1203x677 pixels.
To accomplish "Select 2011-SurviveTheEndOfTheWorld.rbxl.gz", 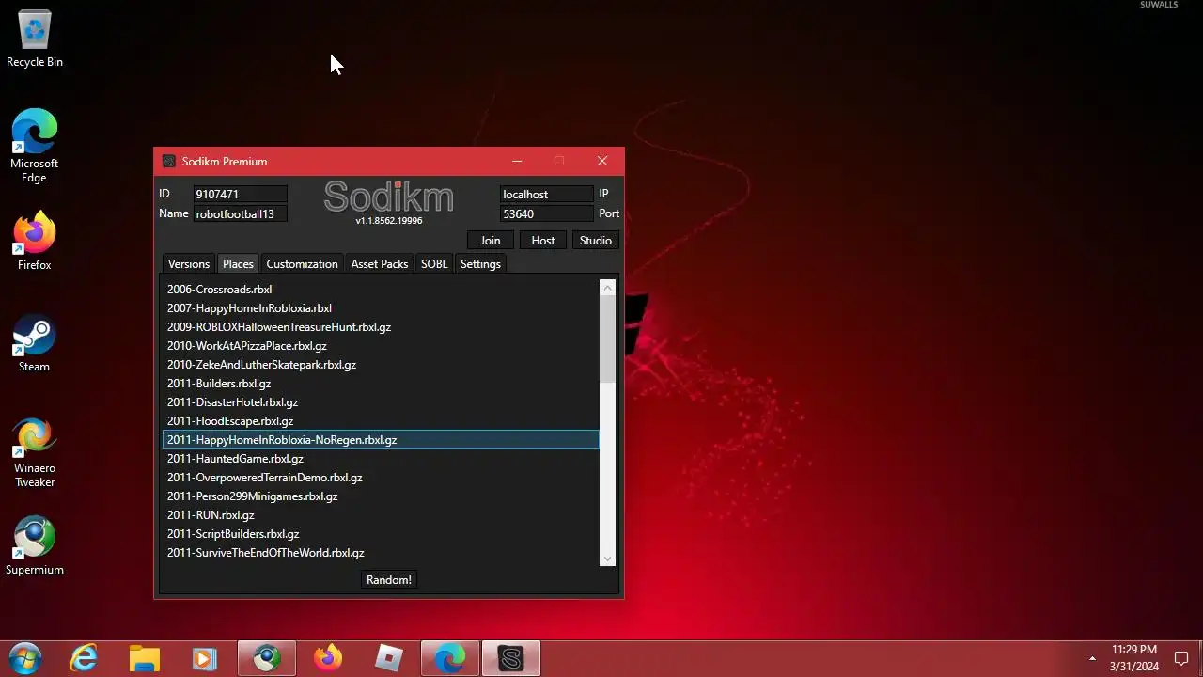I will [381, 553].
